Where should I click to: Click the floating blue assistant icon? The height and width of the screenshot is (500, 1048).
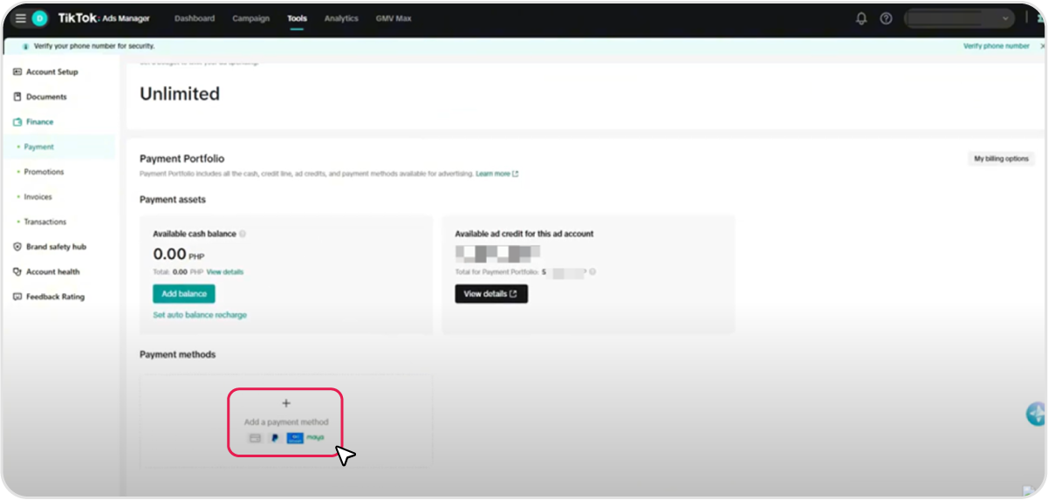pos(1036,414)
